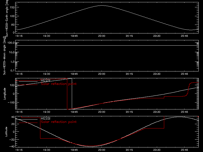Click 19:45 time label under Latitude plot
203x152 pixels.
pos(74,150)
